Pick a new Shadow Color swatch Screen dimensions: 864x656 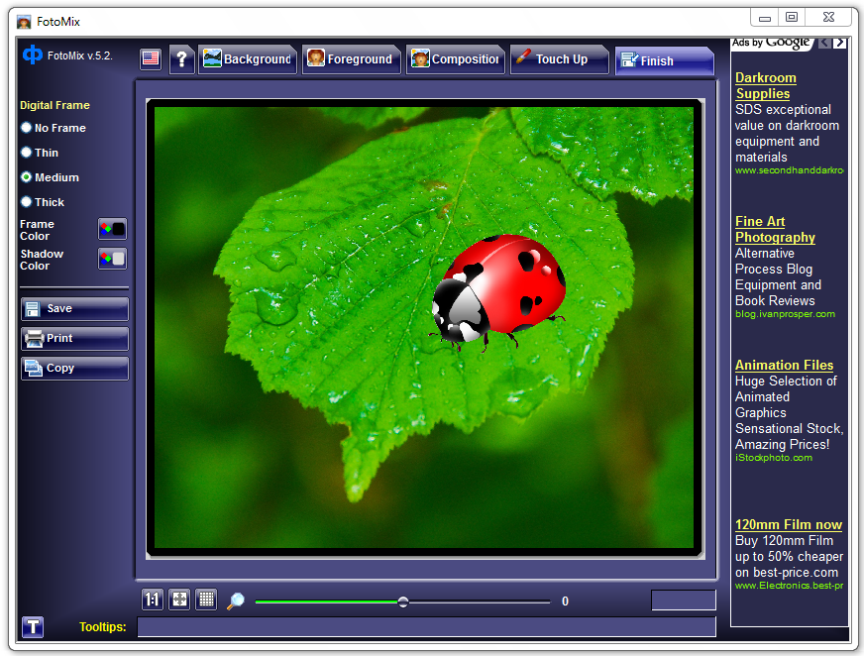[x=112, y=259]
